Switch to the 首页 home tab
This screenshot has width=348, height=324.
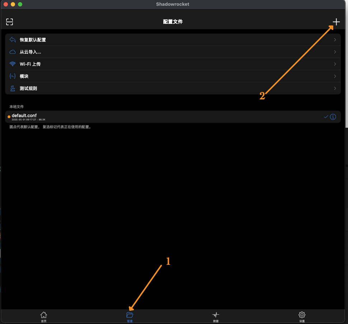[x=44, y=317]
